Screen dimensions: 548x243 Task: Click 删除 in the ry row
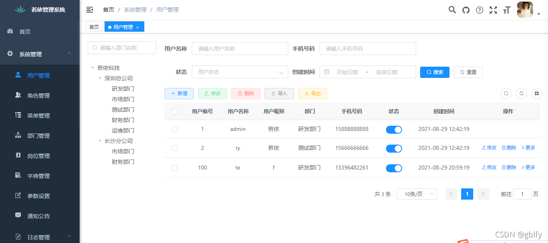[x=509, y=148]
